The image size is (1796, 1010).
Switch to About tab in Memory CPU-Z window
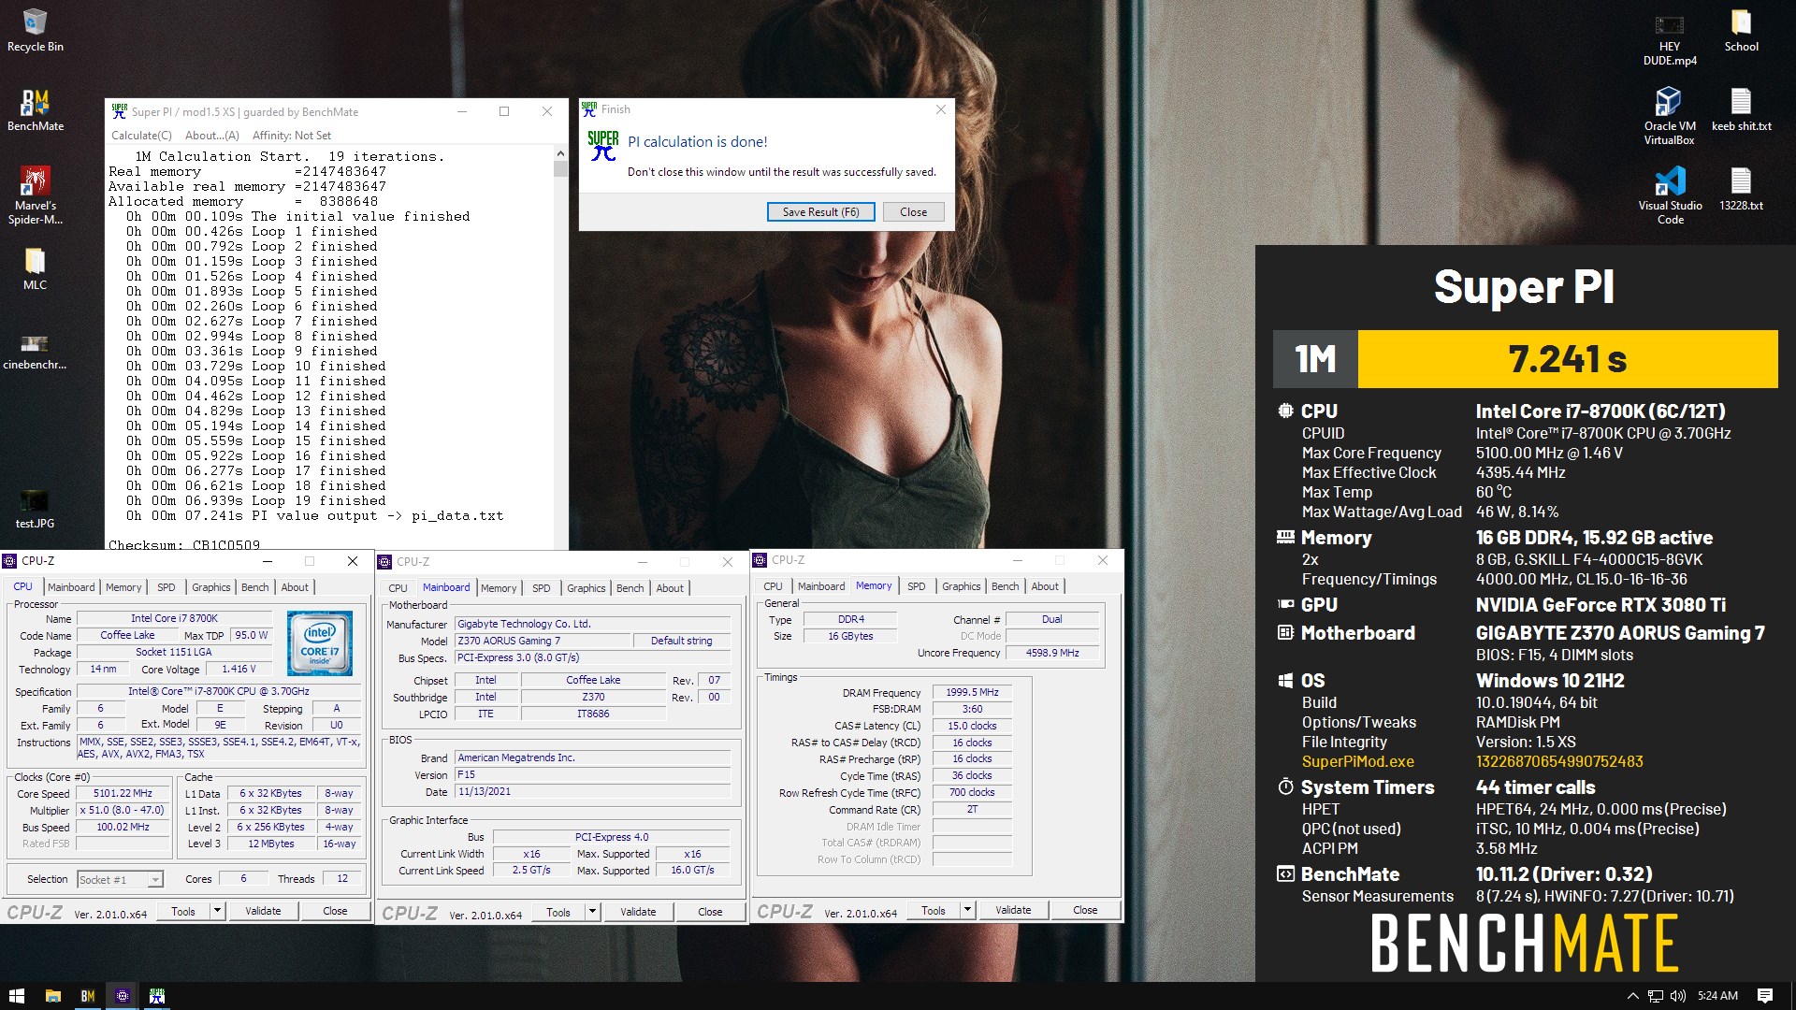click(x=1045, y=586)
